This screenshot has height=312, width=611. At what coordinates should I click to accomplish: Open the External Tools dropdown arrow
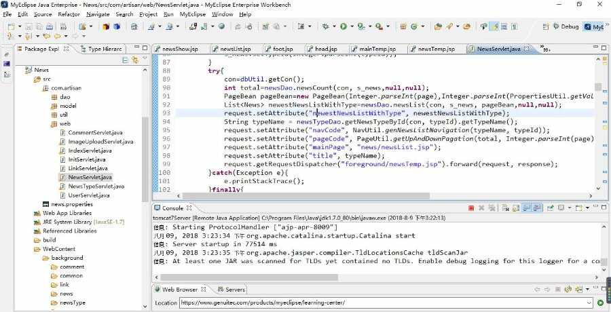click(x=388, y=26)
